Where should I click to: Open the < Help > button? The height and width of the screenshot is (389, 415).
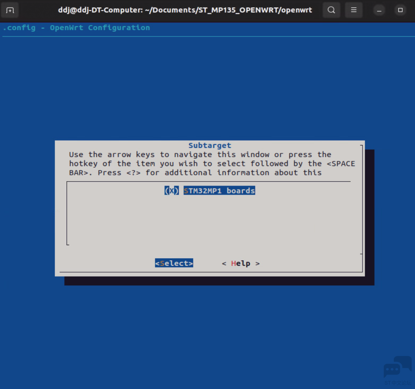click(x=240, y=263)
